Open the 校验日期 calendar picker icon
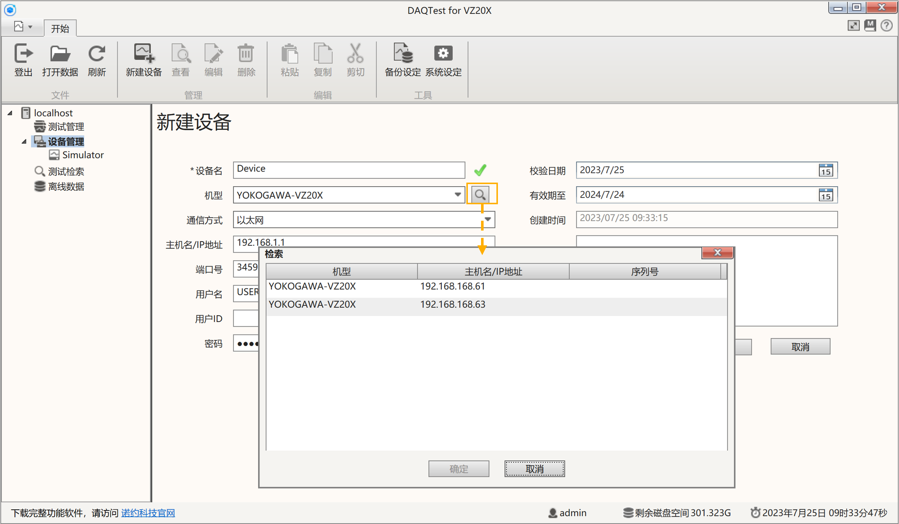This screenshot has width=899, height=524. click(x=825, y=171)
